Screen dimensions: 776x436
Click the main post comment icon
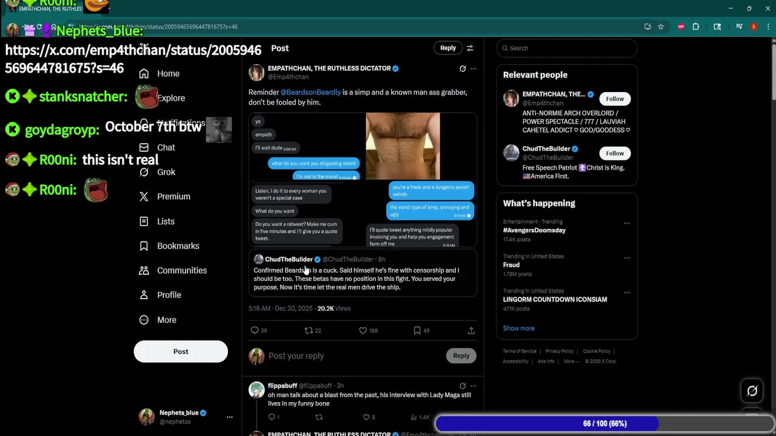[255, 330]
